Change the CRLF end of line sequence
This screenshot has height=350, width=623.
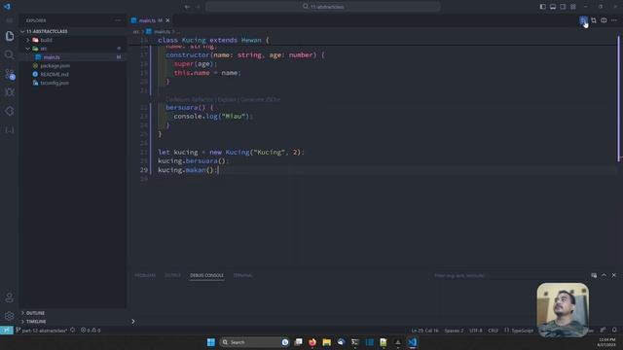tap(494, 331)
